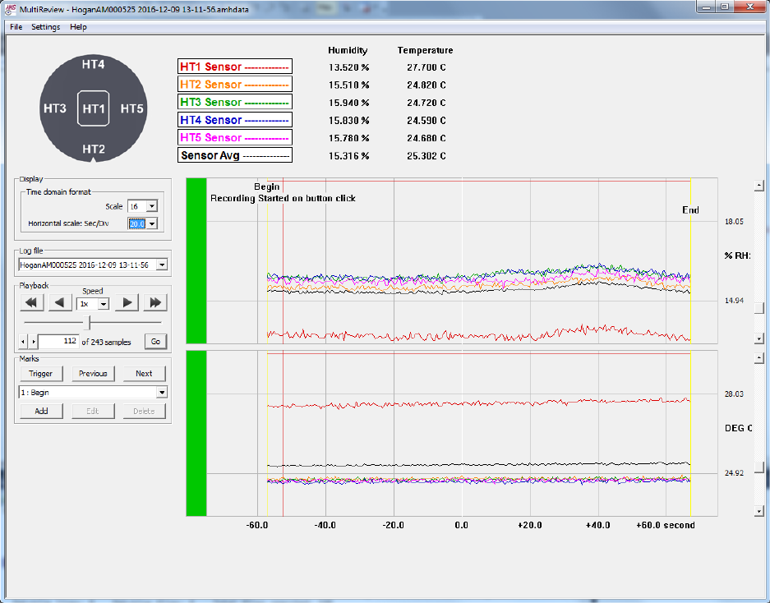Open the File menu
Viewport: 770px width, 603px height.
click(16, 27)
